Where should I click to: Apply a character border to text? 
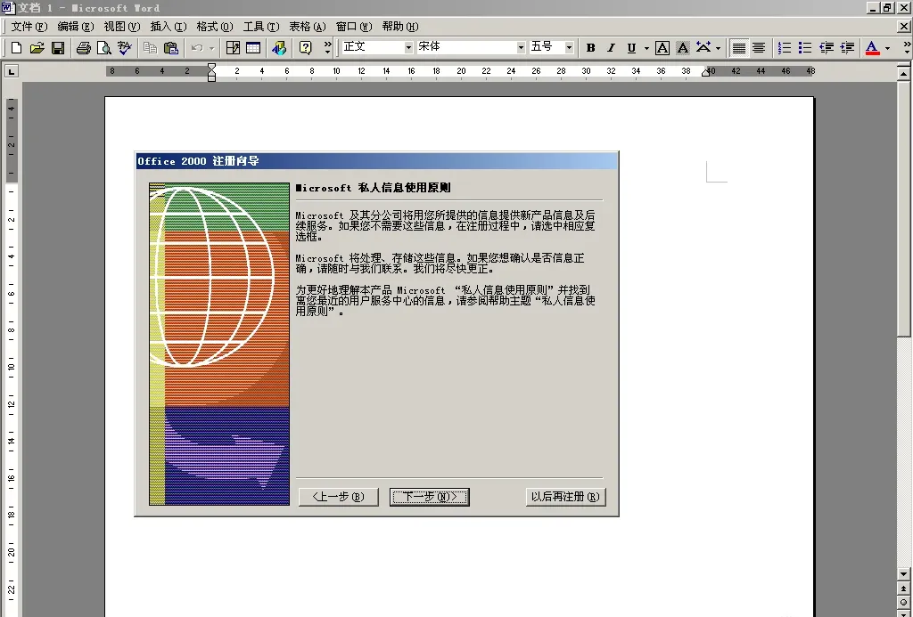pos(662,48)
